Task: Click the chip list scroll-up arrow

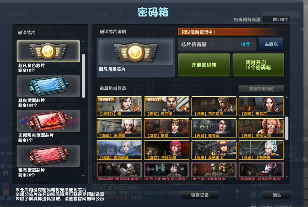Action: [x=84, y=42]
